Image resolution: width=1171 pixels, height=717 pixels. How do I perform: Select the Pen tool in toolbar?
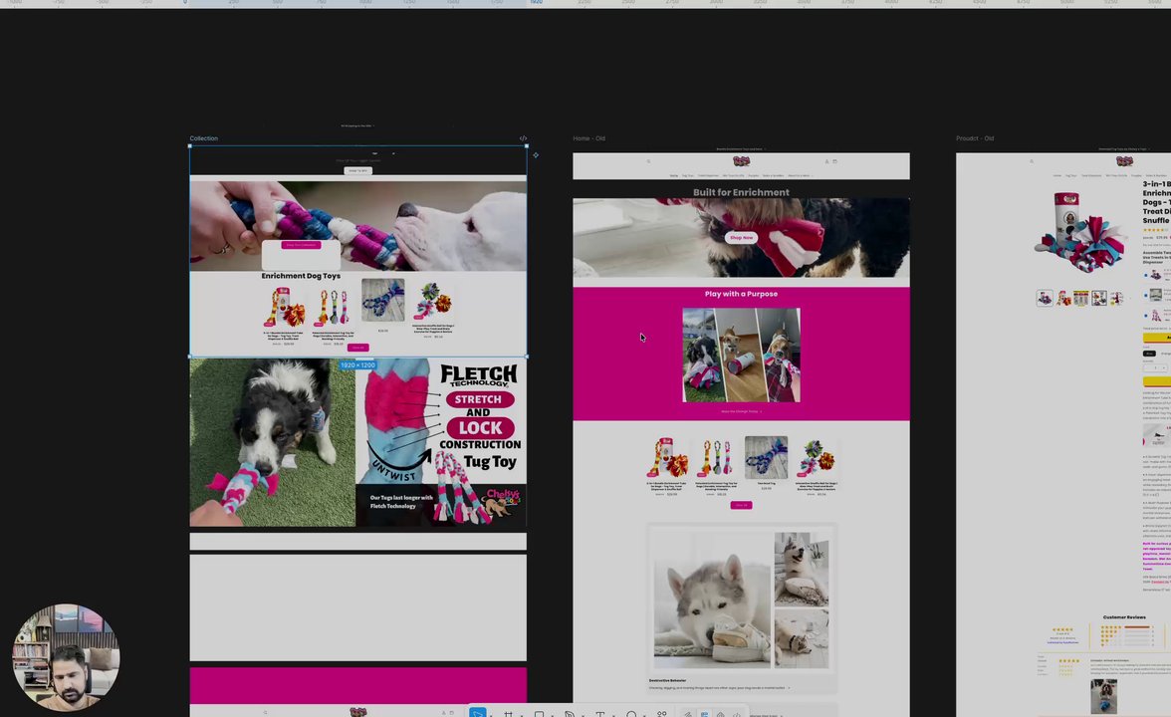(x=570, y=715)
